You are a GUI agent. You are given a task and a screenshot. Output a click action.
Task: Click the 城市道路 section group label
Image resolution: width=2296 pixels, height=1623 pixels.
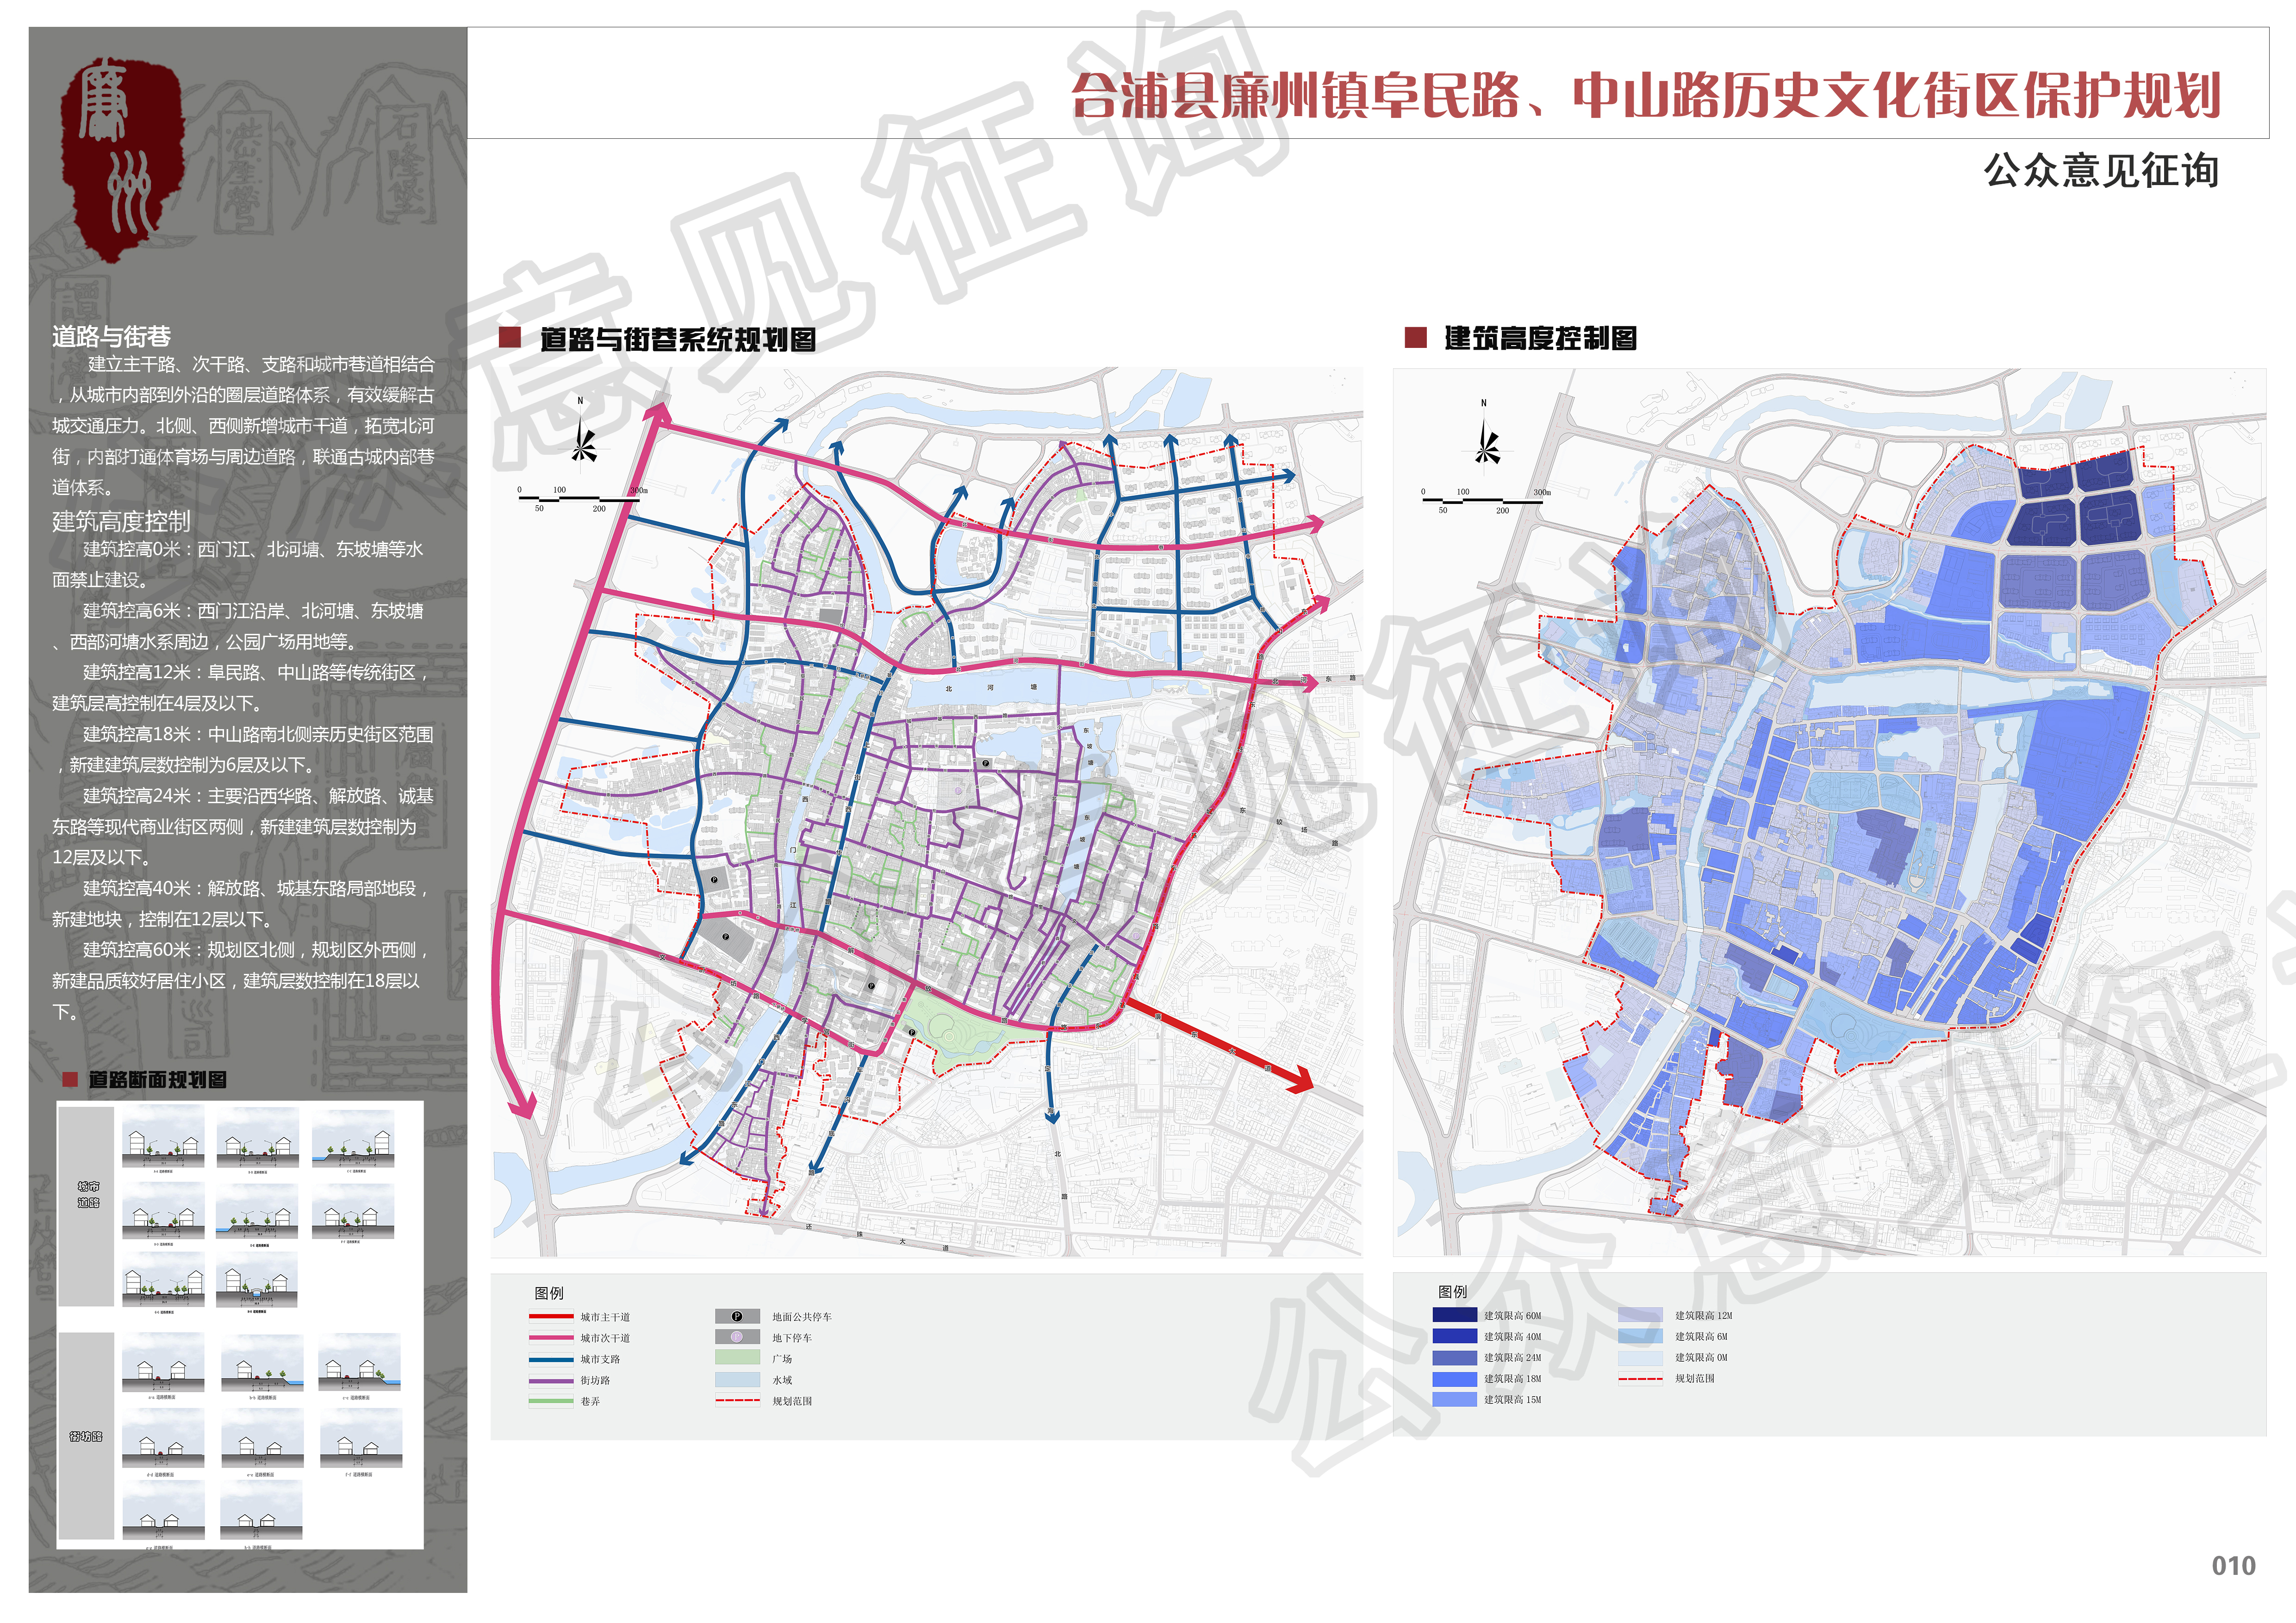[88, 1194]
